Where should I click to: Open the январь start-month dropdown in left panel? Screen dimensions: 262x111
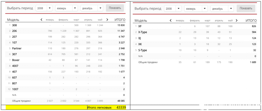[67, 8]
